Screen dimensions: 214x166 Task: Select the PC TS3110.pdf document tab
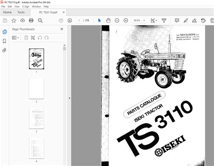48,12
